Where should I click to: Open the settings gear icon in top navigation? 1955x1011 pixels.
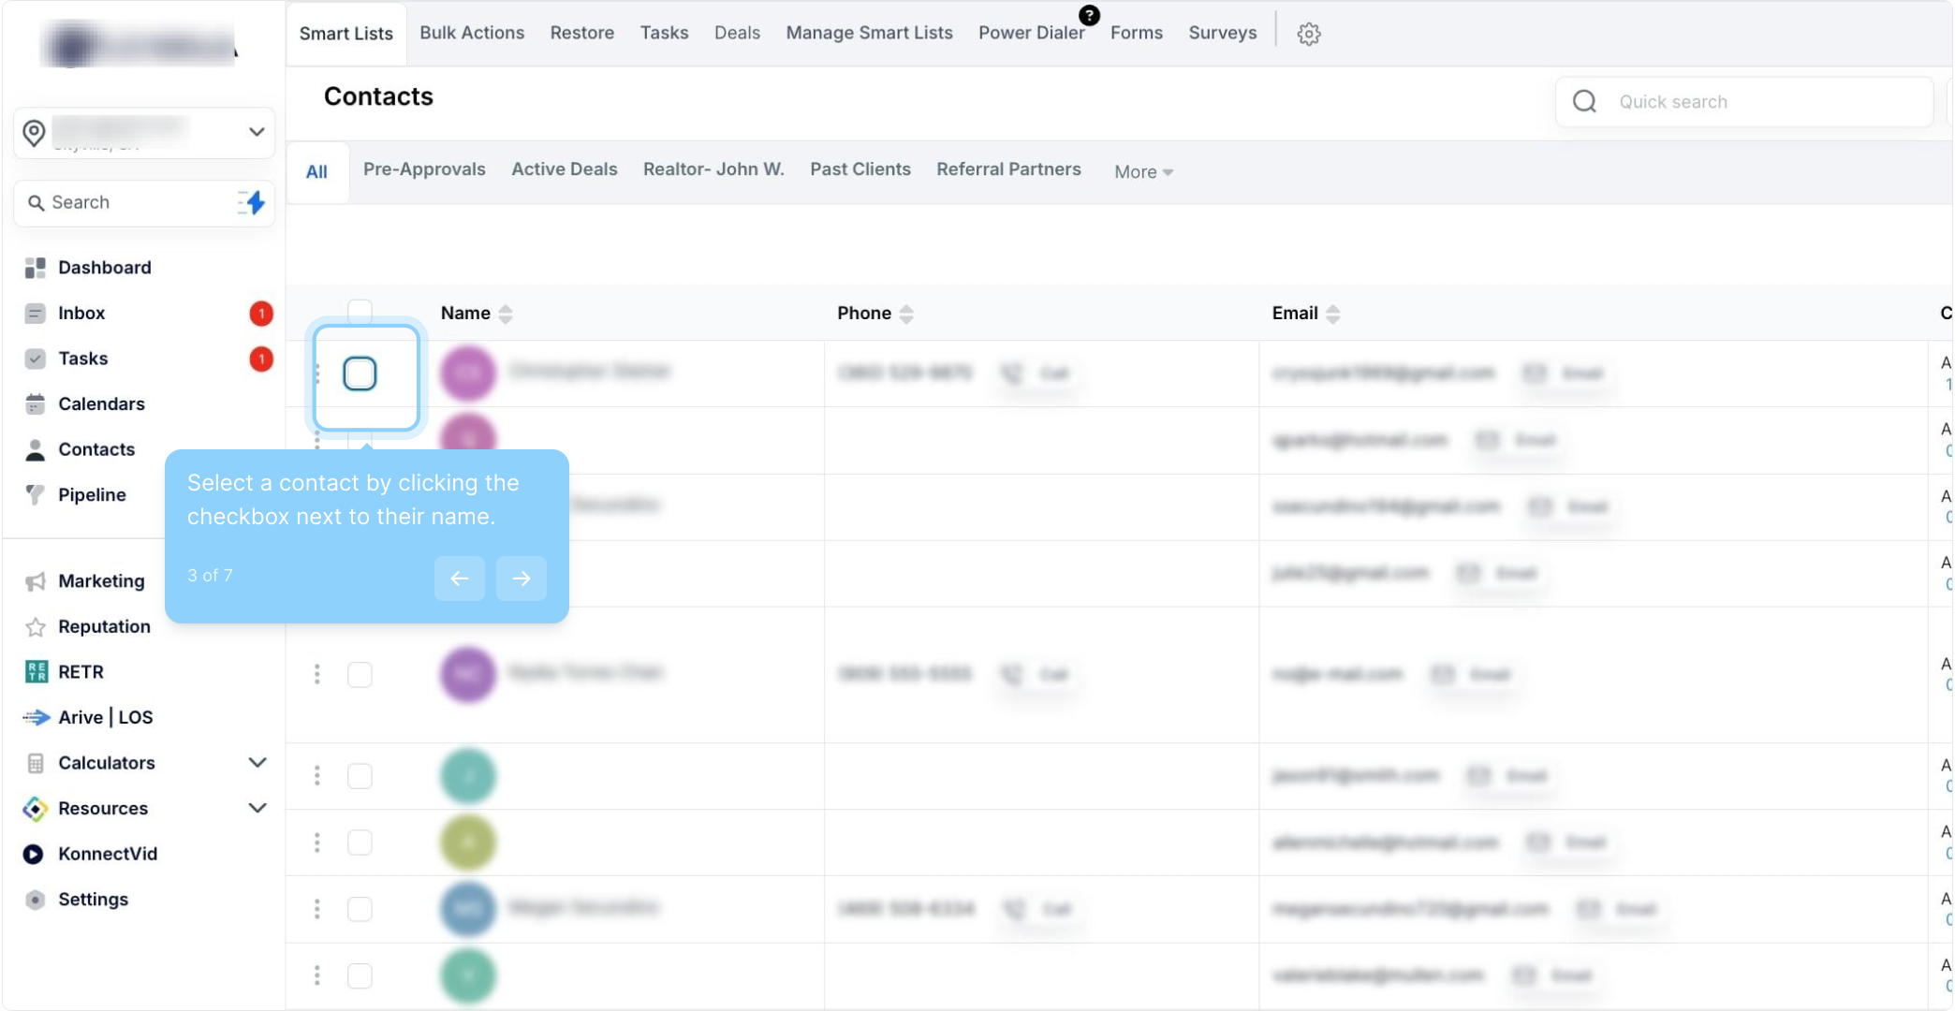point(1308,34)
